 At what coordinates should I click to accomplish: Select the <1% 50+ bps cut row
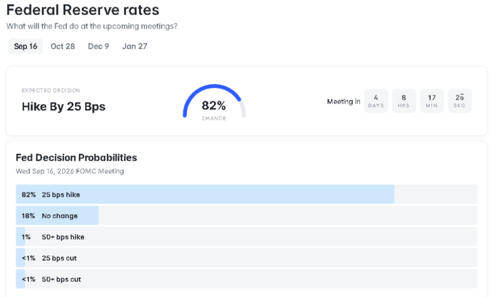click(247, 279)
